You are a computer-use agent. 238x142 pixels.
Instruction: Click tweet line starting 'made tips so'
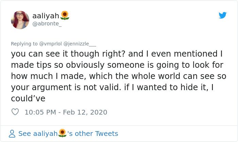(117, 65)
